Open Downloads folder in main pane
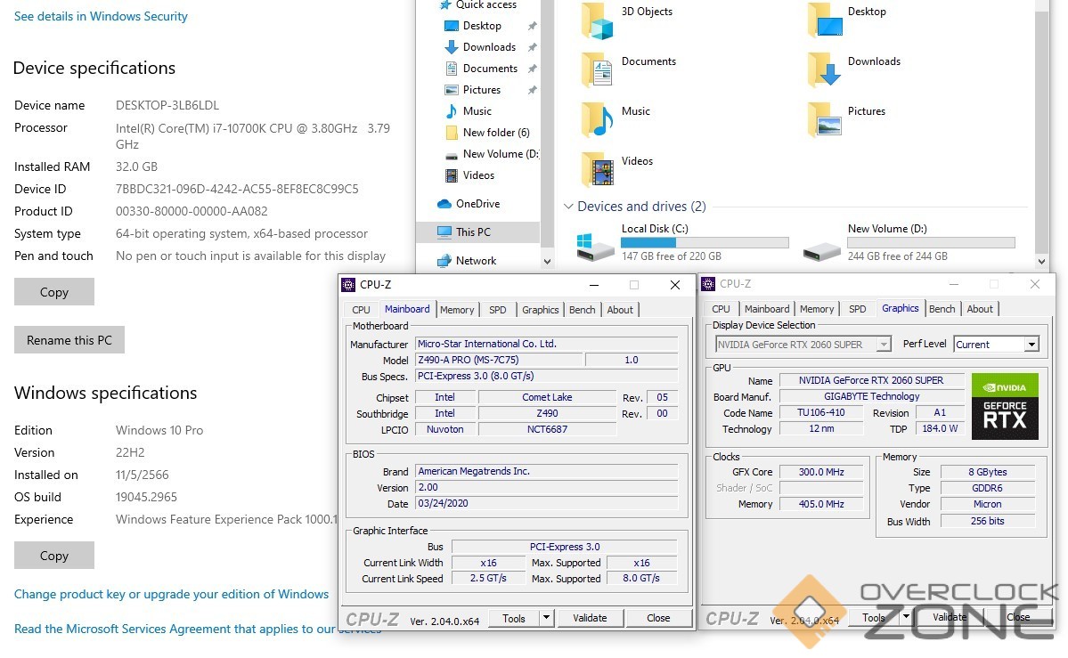Viewport: 1068px width, 658px height. (825, 69)
